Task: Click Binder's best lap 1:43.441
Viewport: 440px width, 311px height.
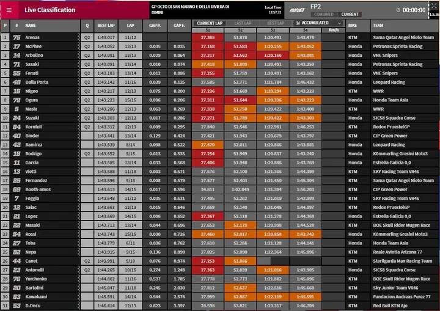Action: [106, 136]
